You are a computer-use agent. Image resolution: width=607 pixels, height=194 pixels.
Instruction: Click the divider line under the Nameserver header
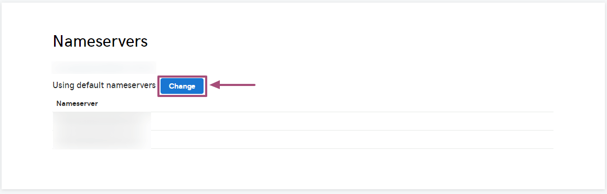point(303,112)
